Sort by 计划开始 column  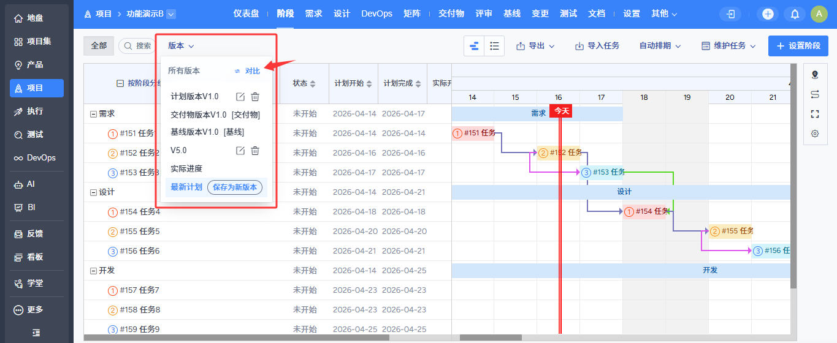[353, 83]
